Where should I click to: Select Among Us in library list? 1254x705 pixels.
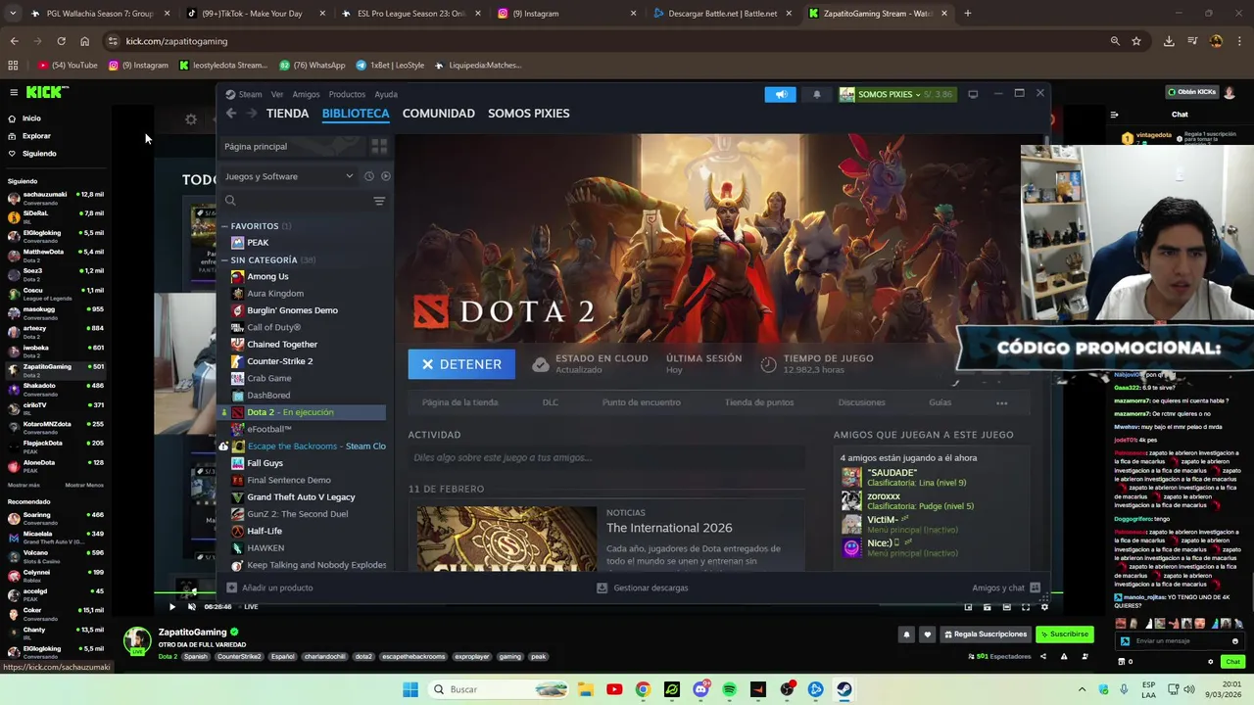[x=267, y=277]
